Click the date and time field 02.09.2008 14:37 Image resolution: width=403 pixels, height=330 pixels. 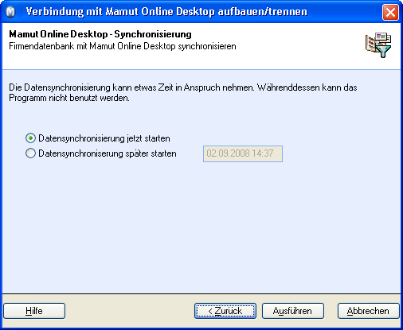243,153
